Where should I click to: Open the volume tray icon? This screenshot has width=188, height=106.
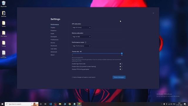171,104
